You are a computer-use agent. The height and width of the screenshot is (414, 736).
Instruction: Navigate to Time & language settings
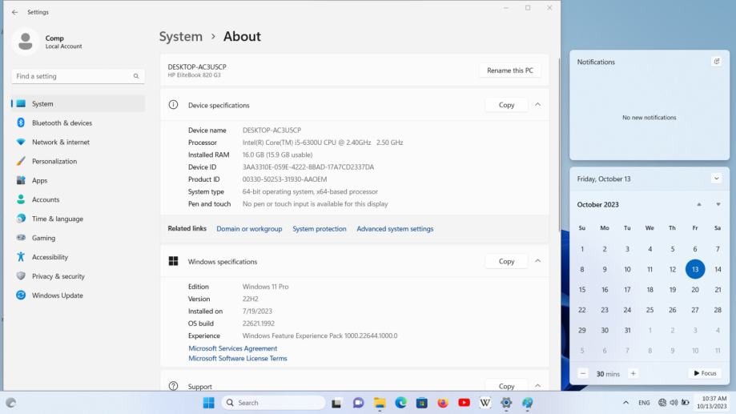click(58, 219)
